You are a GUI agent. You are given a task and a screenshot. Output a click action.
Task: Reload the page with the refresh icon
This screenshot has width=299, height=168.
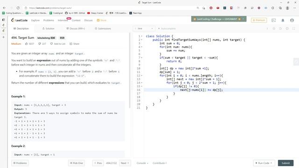point(18,8)
